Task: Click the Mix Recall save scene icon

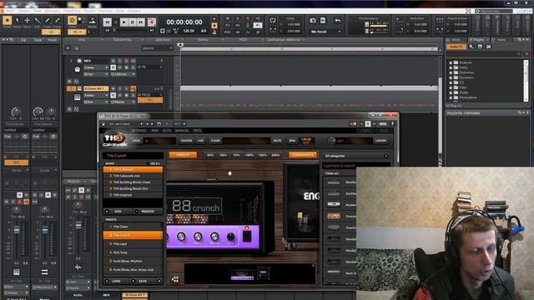Action: tap(323, 21)
